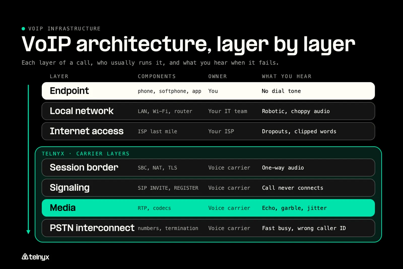This screenshot has width=403, height=269.
Task: Click the 'Each layer of a call' subtitle
Action: (150, 63)
